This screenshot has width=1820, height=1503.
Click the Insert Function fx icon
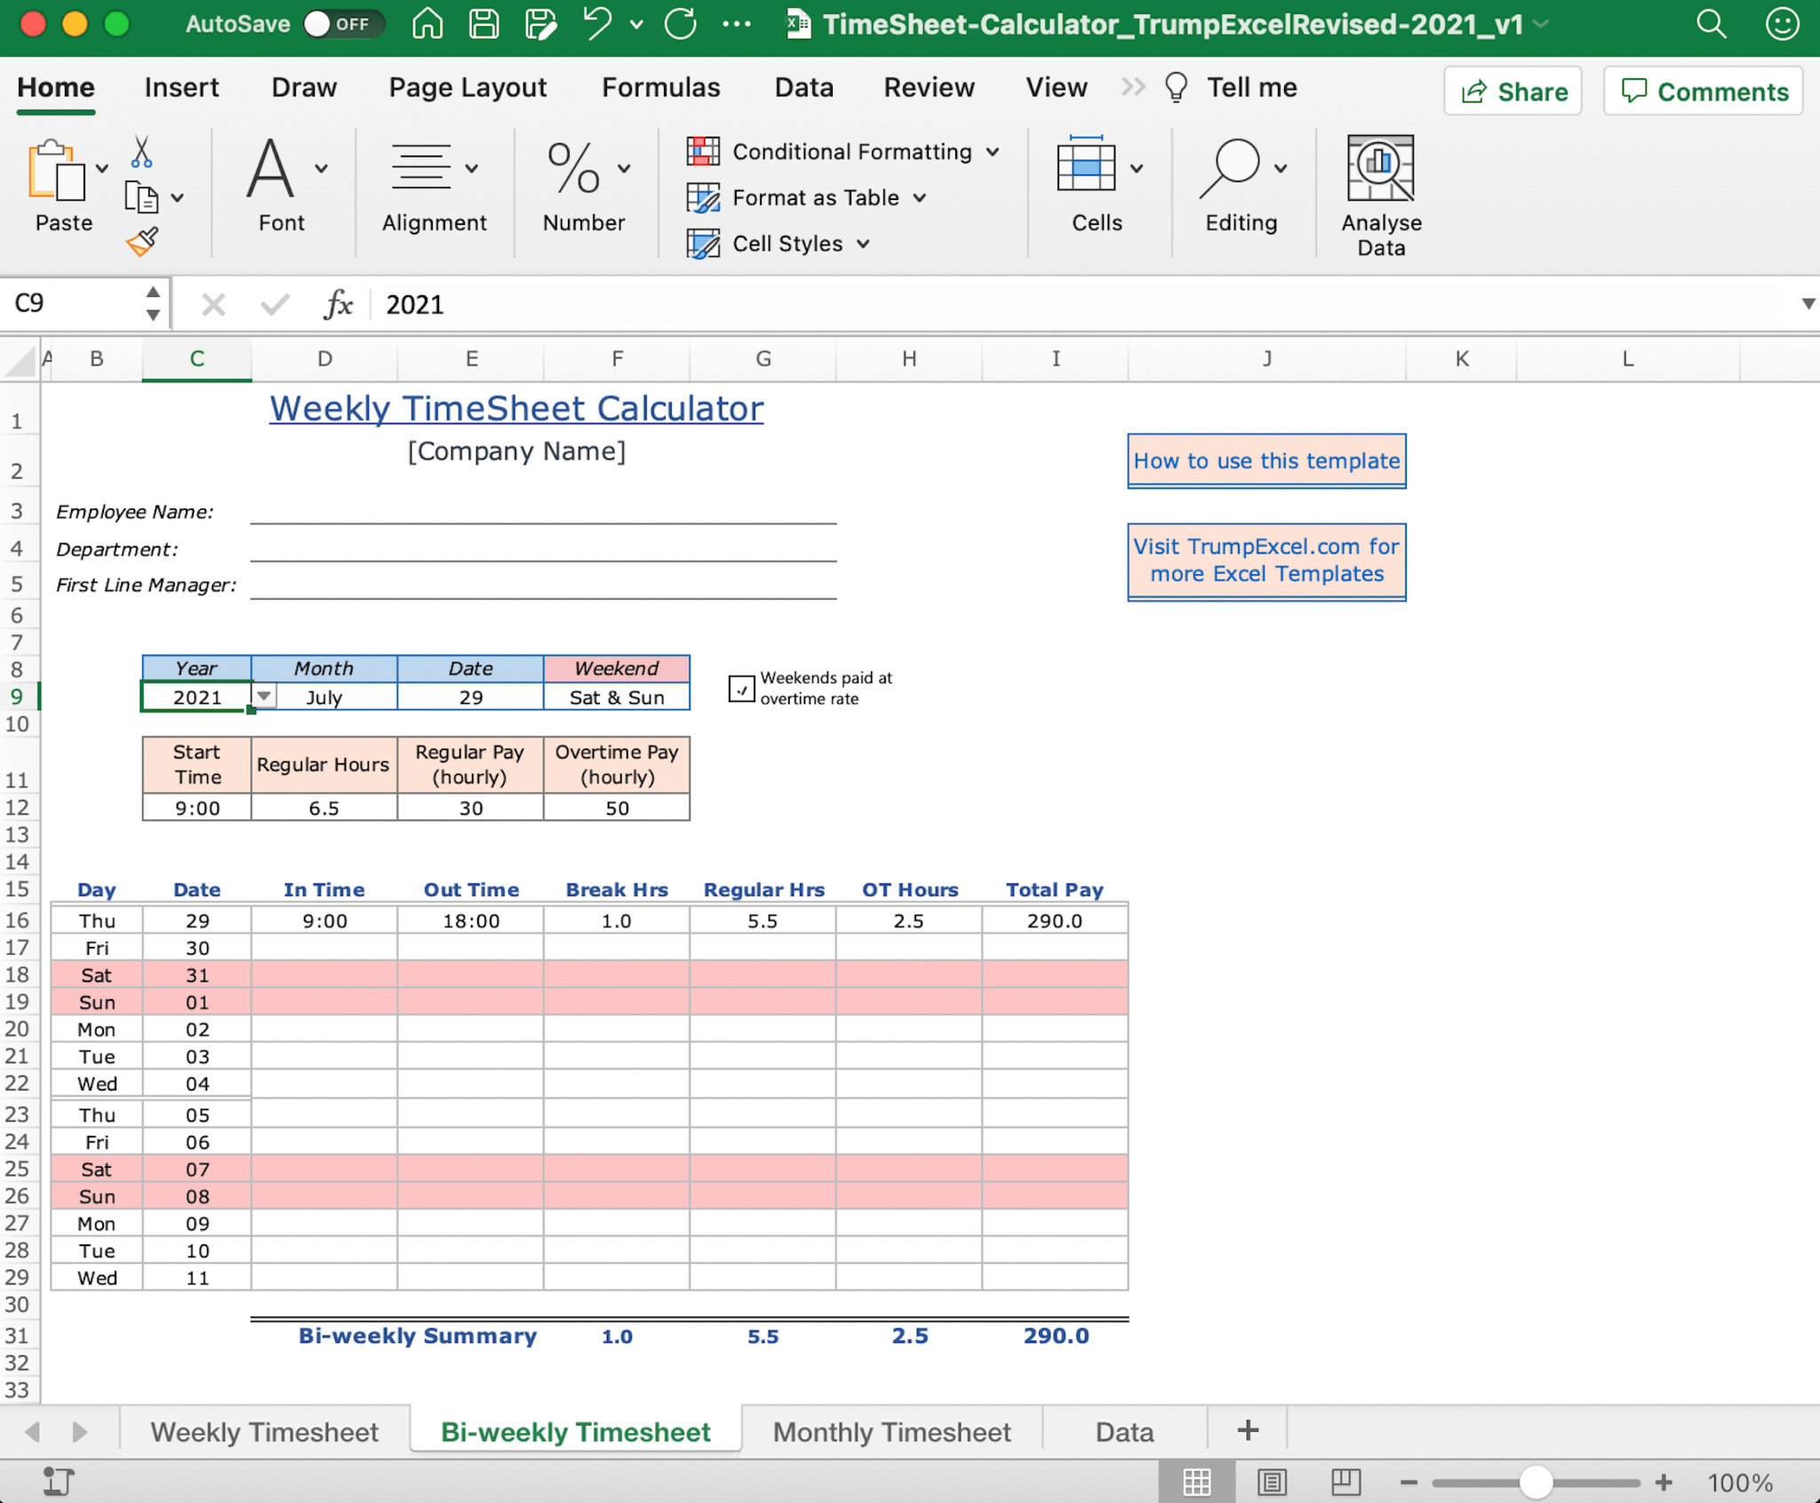(x=338, y=305)
